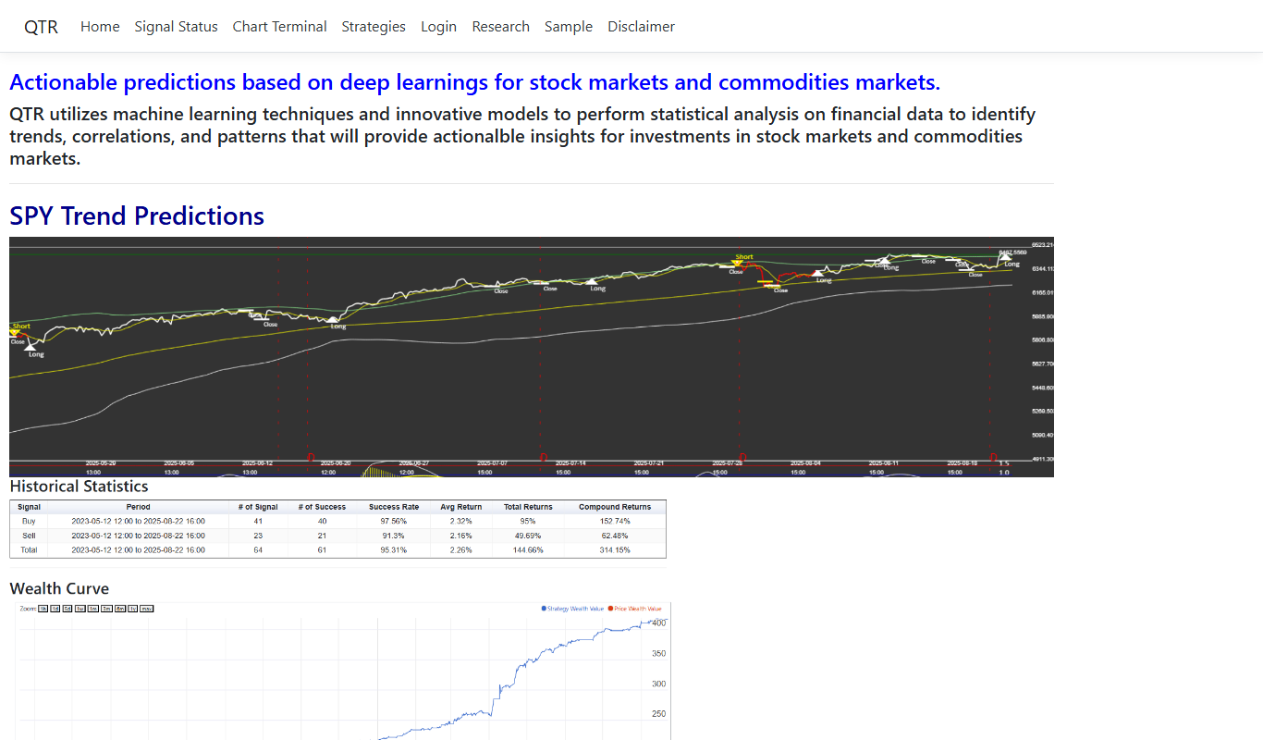This screenshot has height=740, width=1263.
Task: Click the 2.32% avg return cell
Action: pyautogui.click(x=461, y=521)
